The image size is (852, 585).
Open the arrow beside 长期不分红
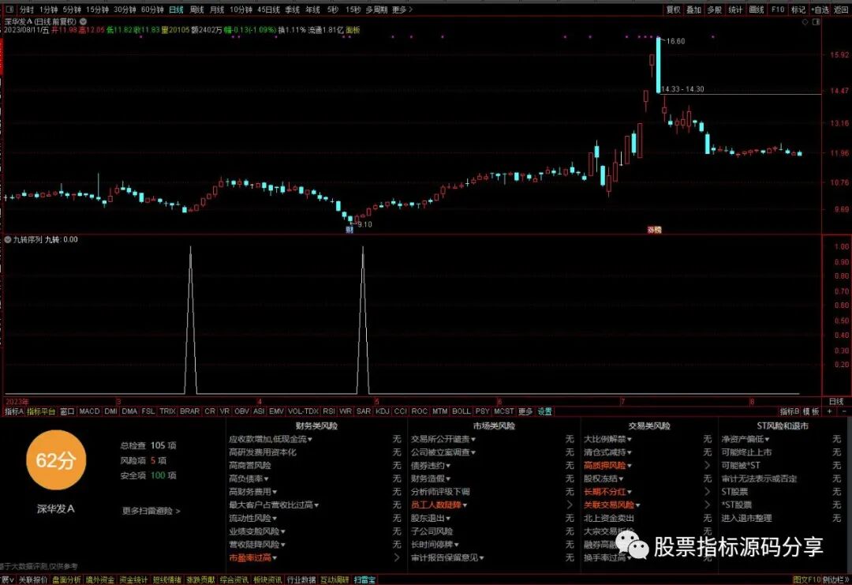coord(707,492)
